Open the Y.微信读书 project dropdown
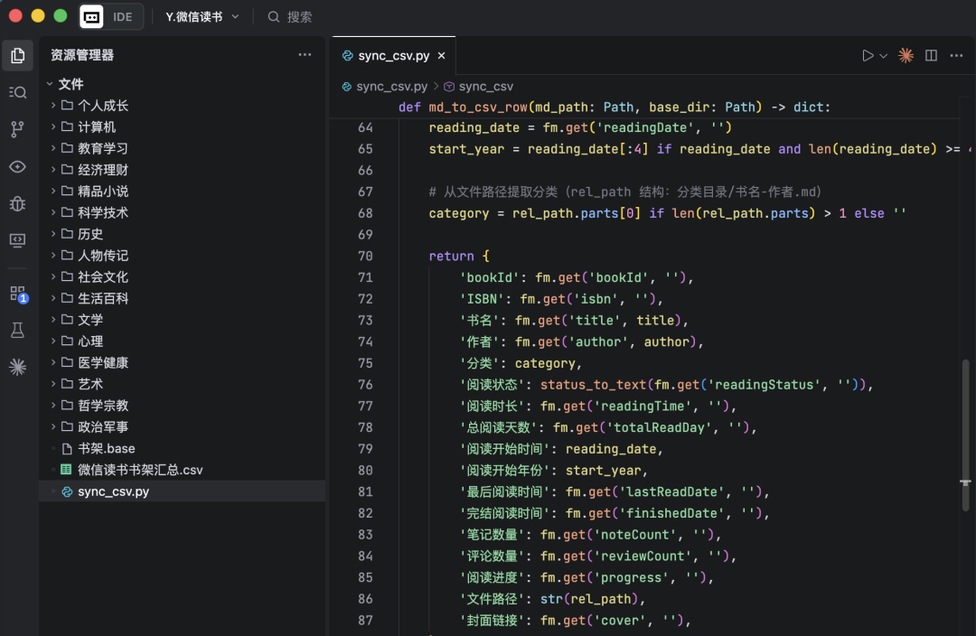The image size is (976, 636). (x=202, y=16)
